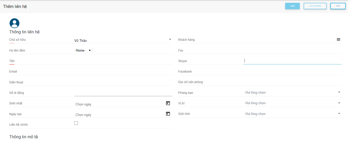Open the Khách hàng lookup table icon
The image size is (348, 147).
point(339,40)
